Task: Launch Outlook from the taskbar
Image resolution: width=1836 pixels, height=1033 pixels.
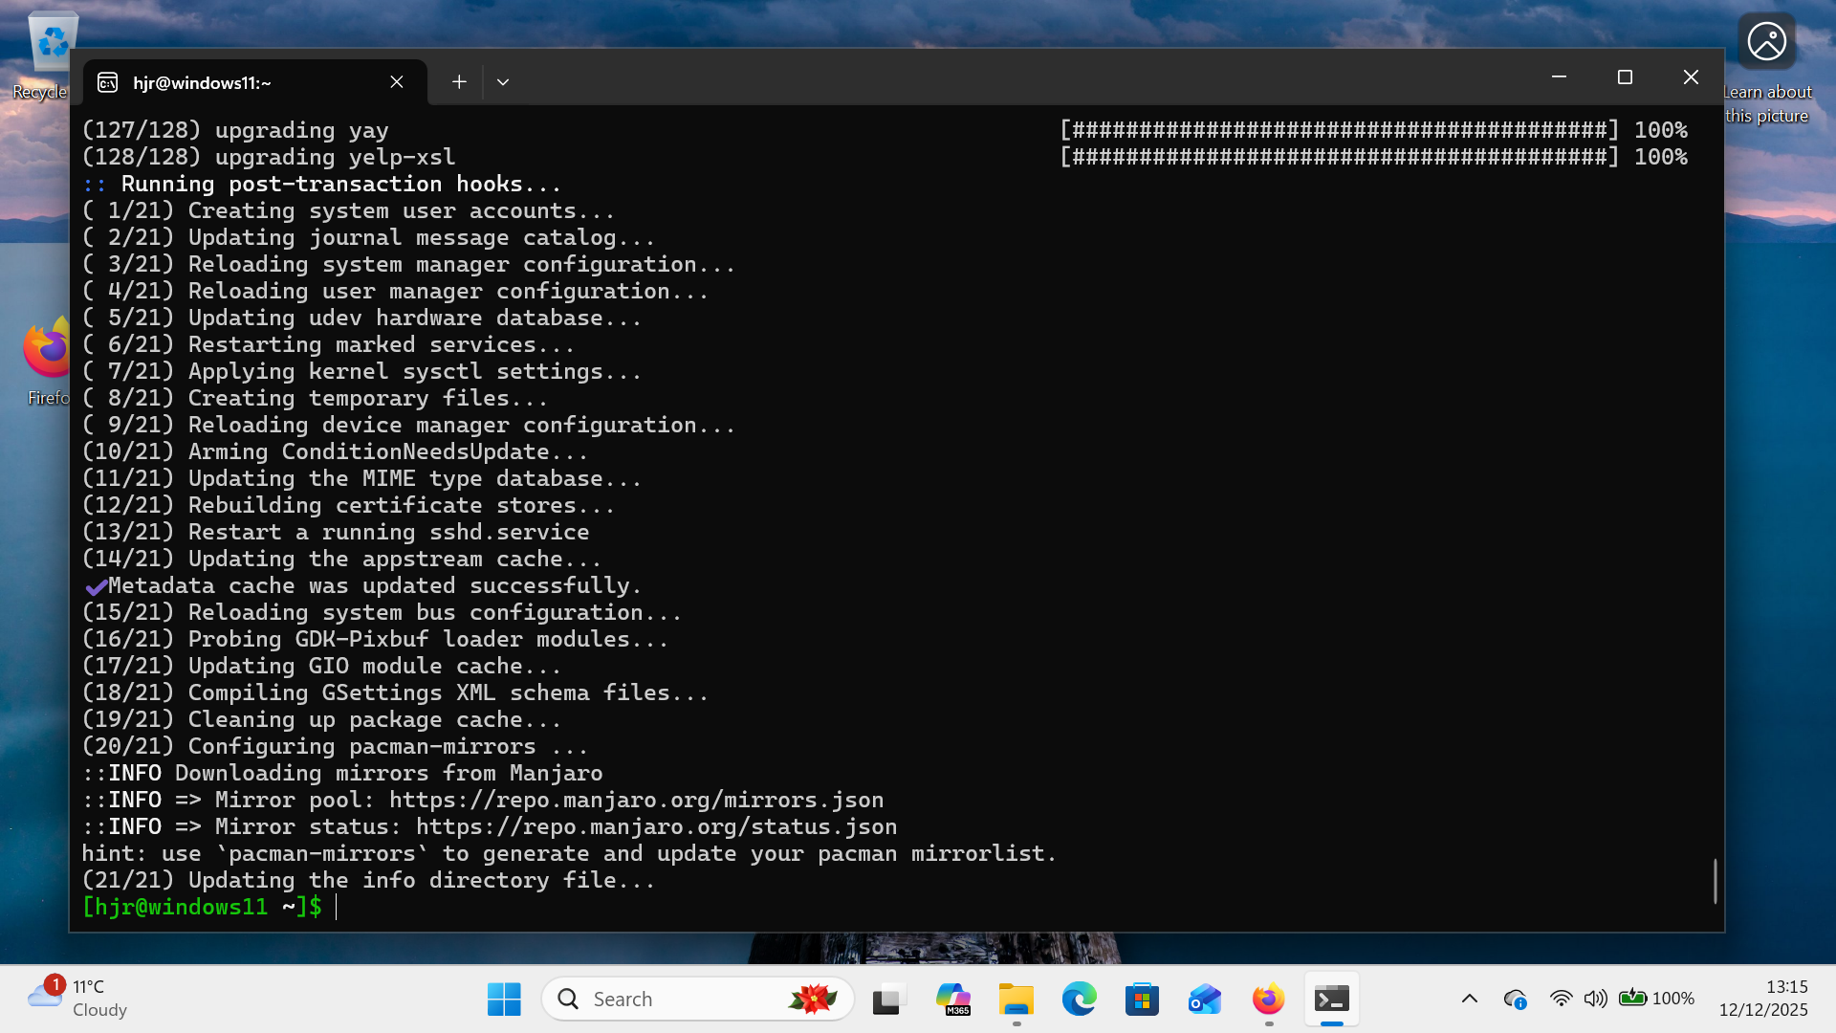Action: (1204, 999)
